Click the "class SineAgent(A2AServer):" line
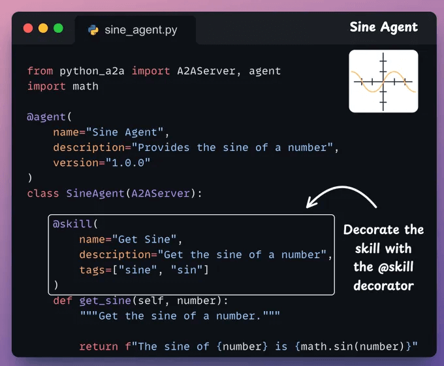 pos(114,193)
